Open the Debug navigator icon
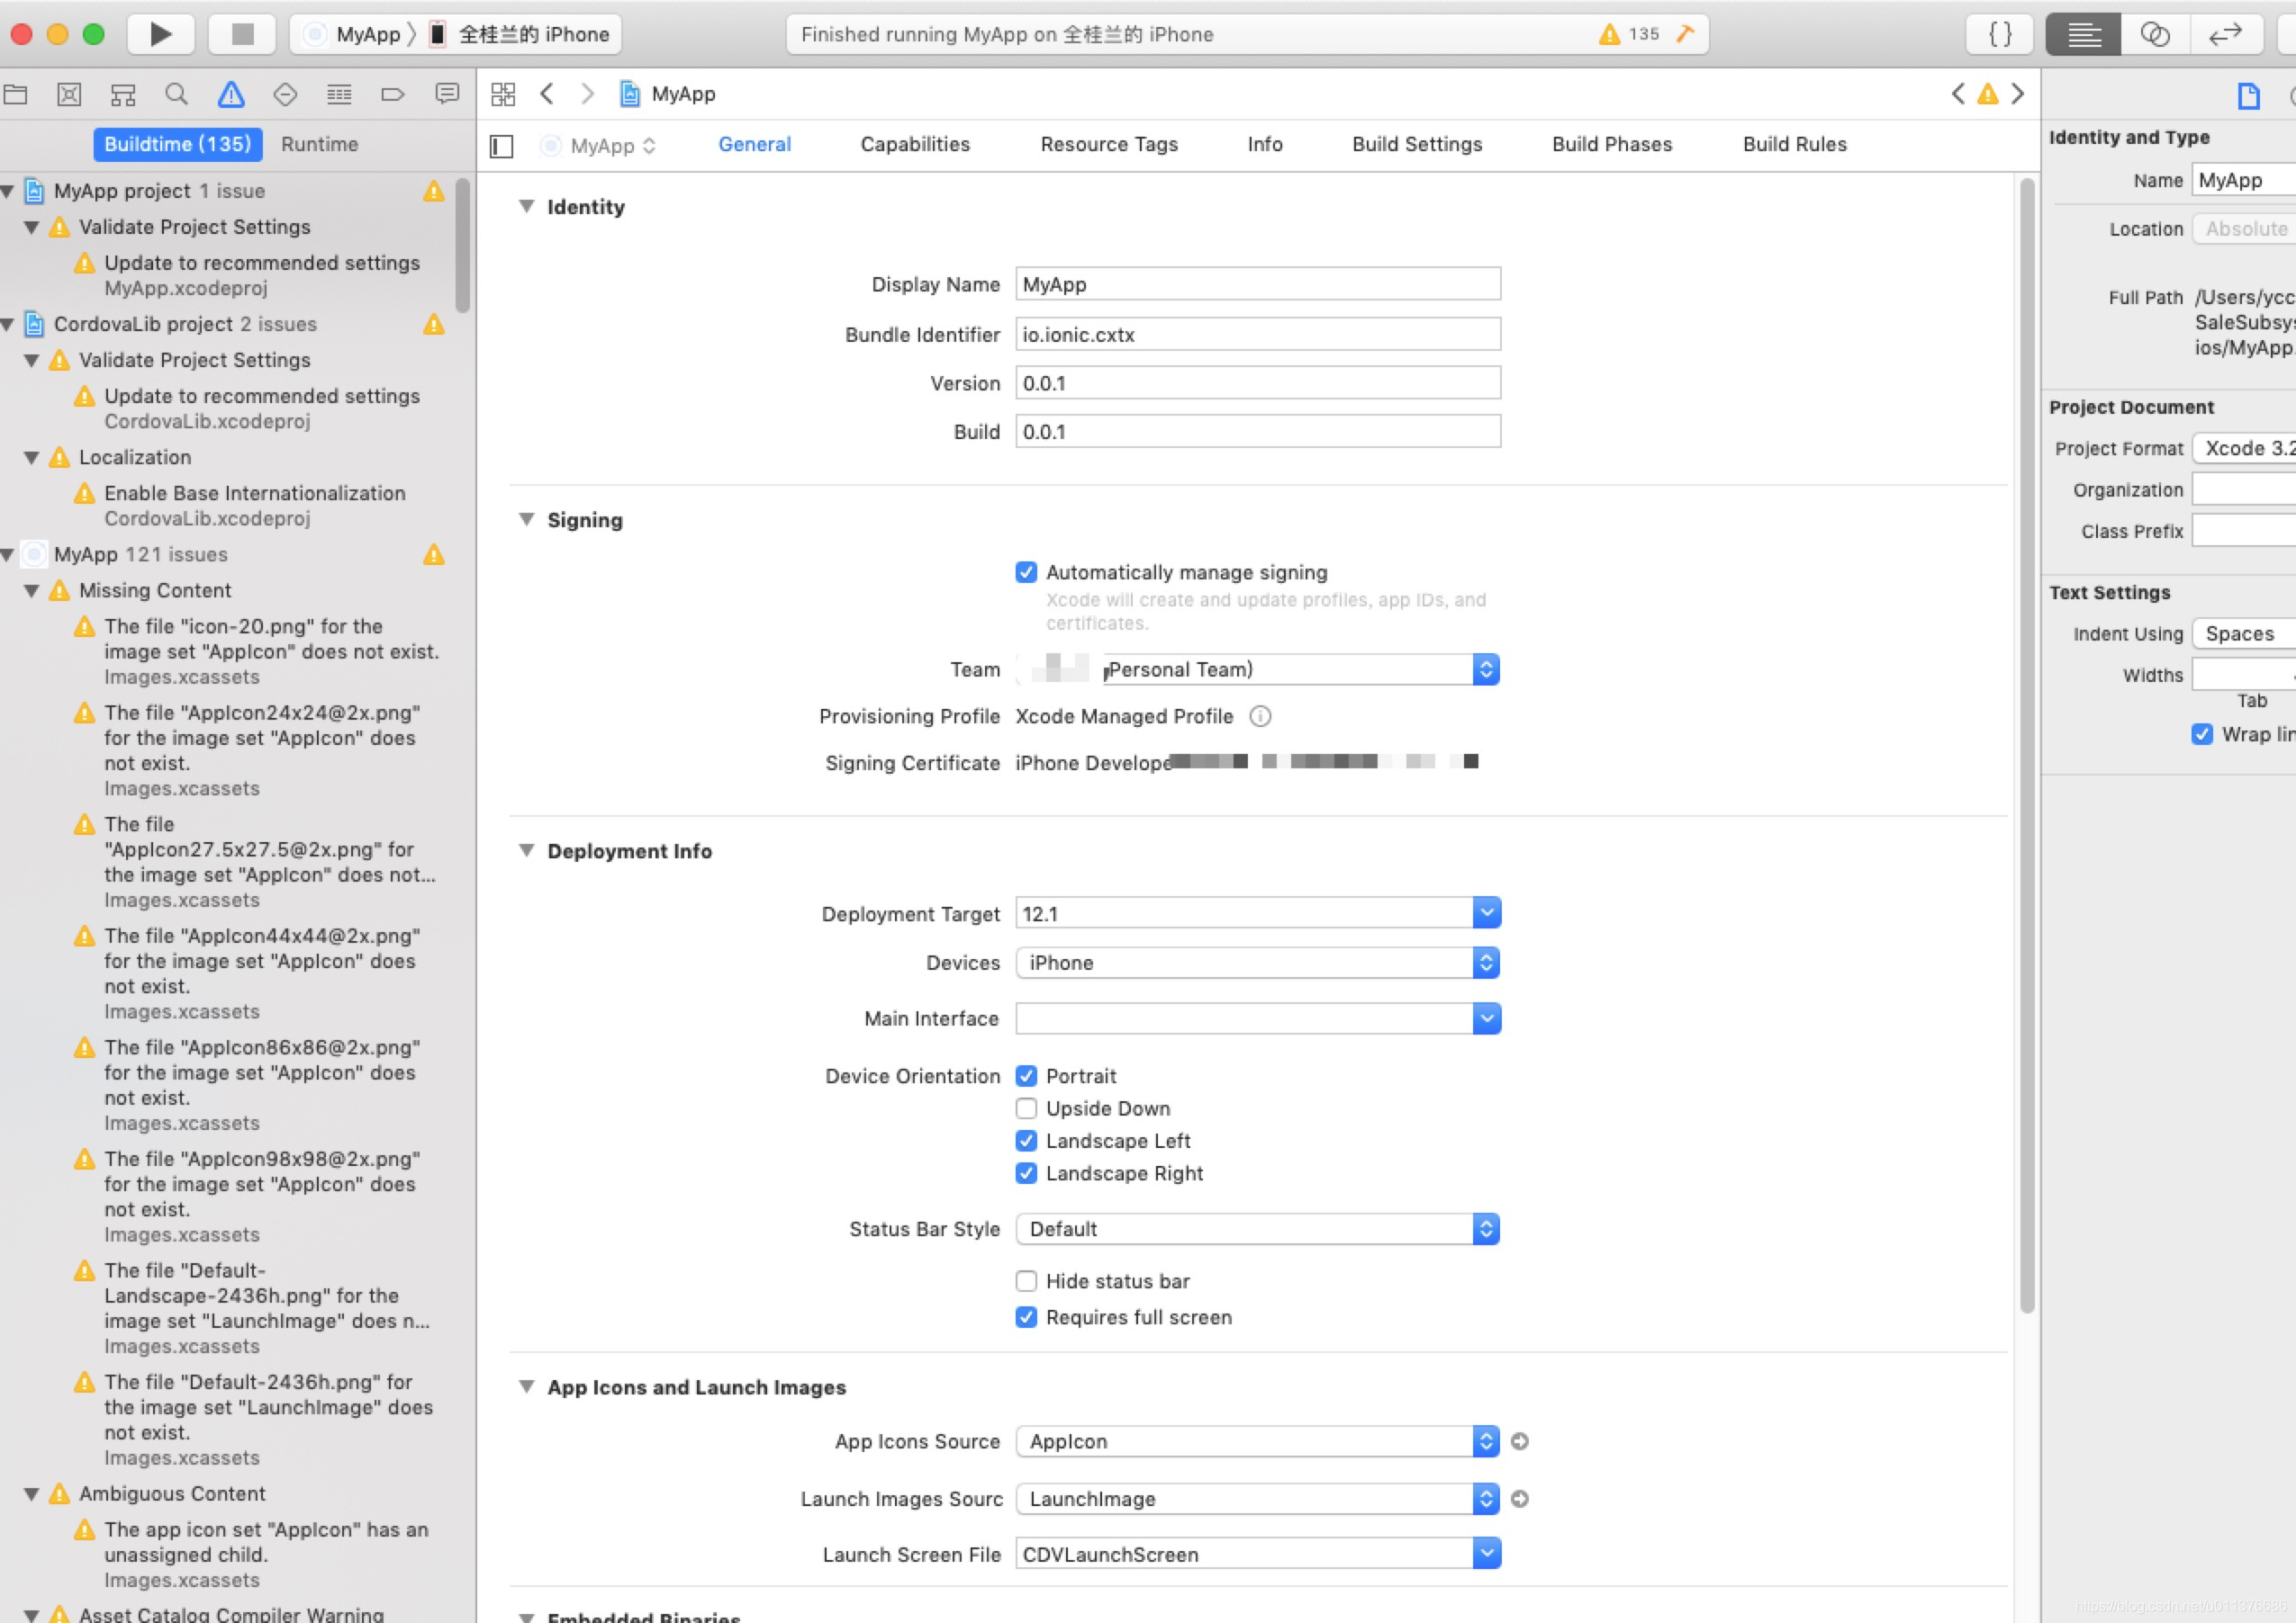 pyautogui.click(x=339, y=94)
